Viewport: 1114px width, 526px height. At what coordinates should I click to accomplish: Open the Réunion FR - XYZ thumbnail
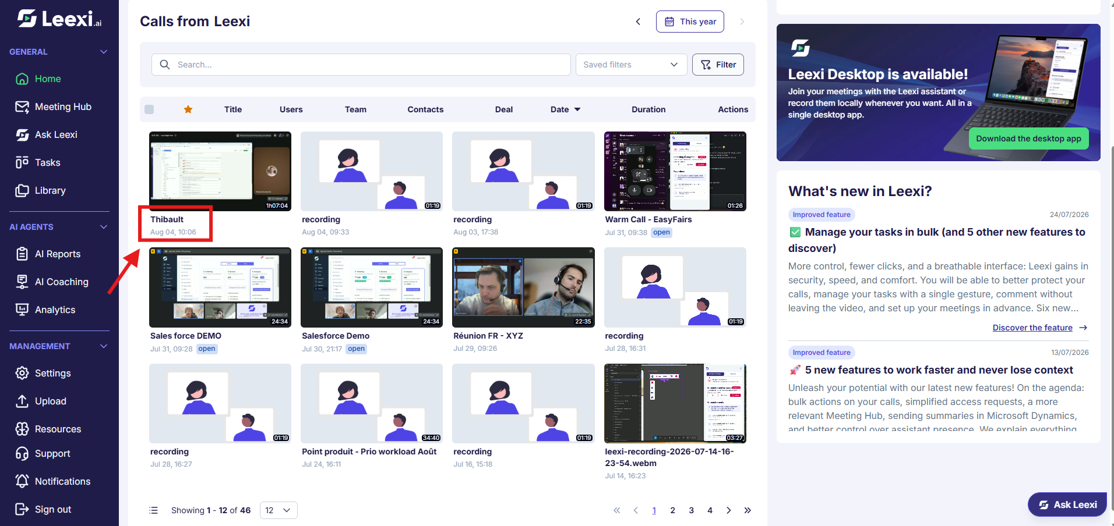pyautogui.click(x=523, y=287)
